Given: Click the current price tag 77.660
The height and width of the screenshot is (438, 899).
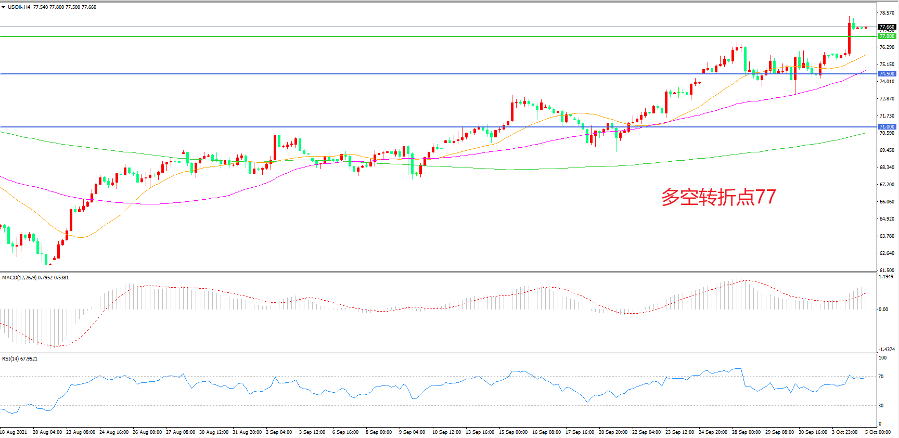Looking at the screenshot, I should pyautogui.click(x=887, y=27).
